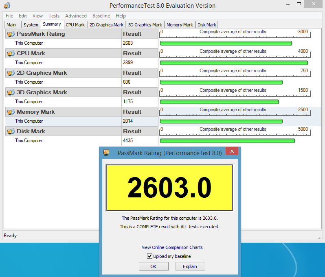
Task: Maximize the PerformanceTest window
Action: pos(299,4)
